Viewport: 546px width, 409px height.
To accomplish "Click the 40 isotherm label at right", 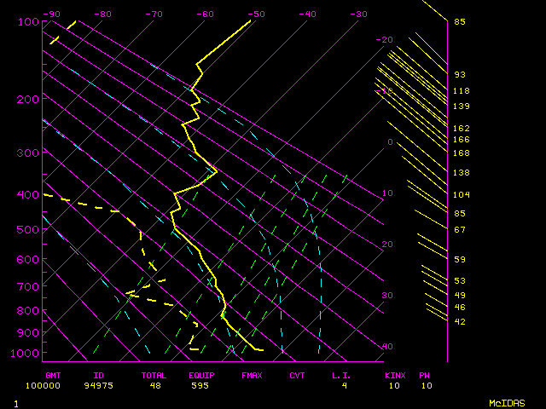I will 387,347.
